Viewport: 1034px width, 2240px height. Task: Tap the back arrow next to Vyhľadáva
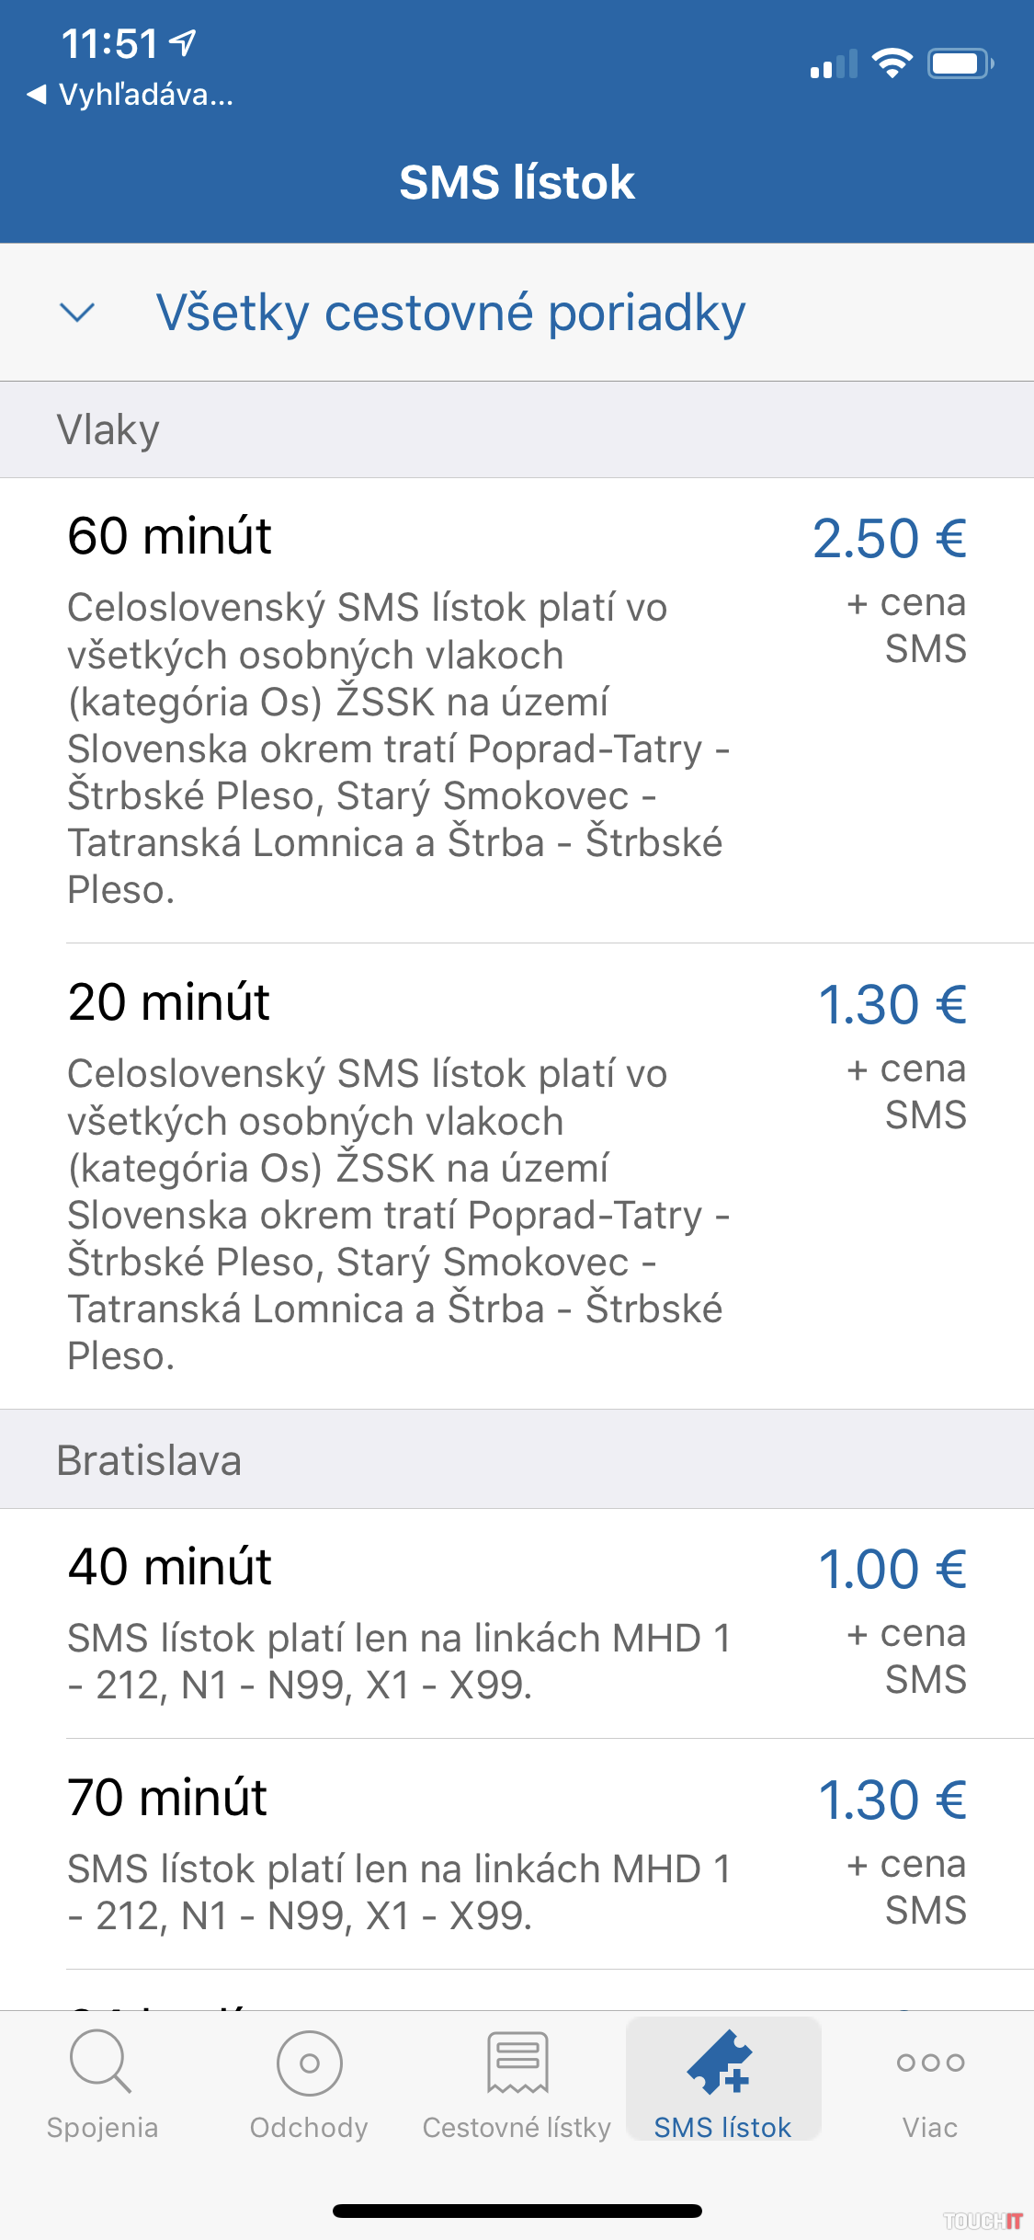(x=37, y=94)
